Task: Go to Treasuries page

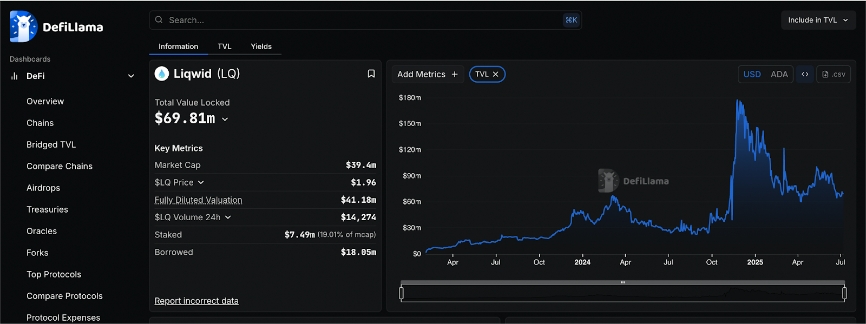Action: coord(47,209)
